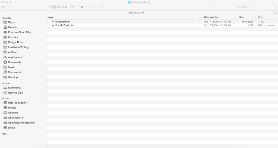
Task: Switch to list view
Action: click(x=55, y=7)
